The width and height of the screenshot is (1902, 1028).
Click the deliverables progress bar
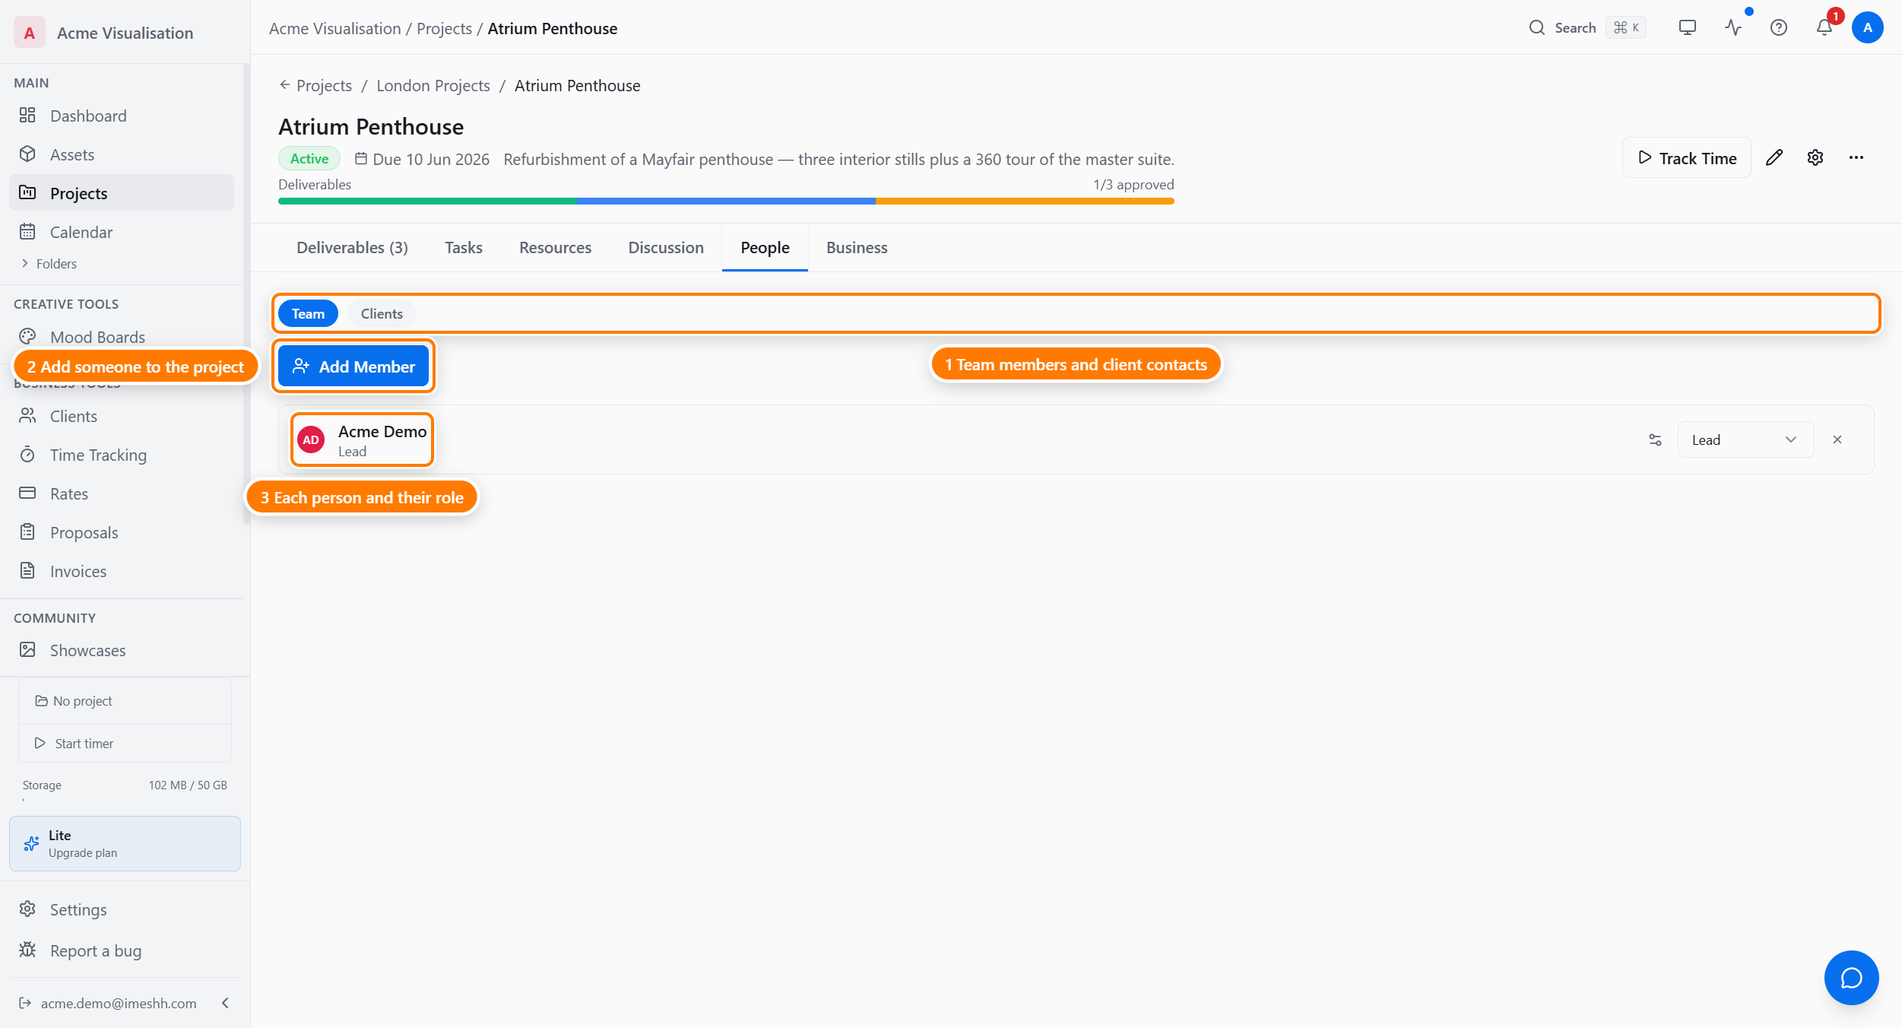[726, 201]
